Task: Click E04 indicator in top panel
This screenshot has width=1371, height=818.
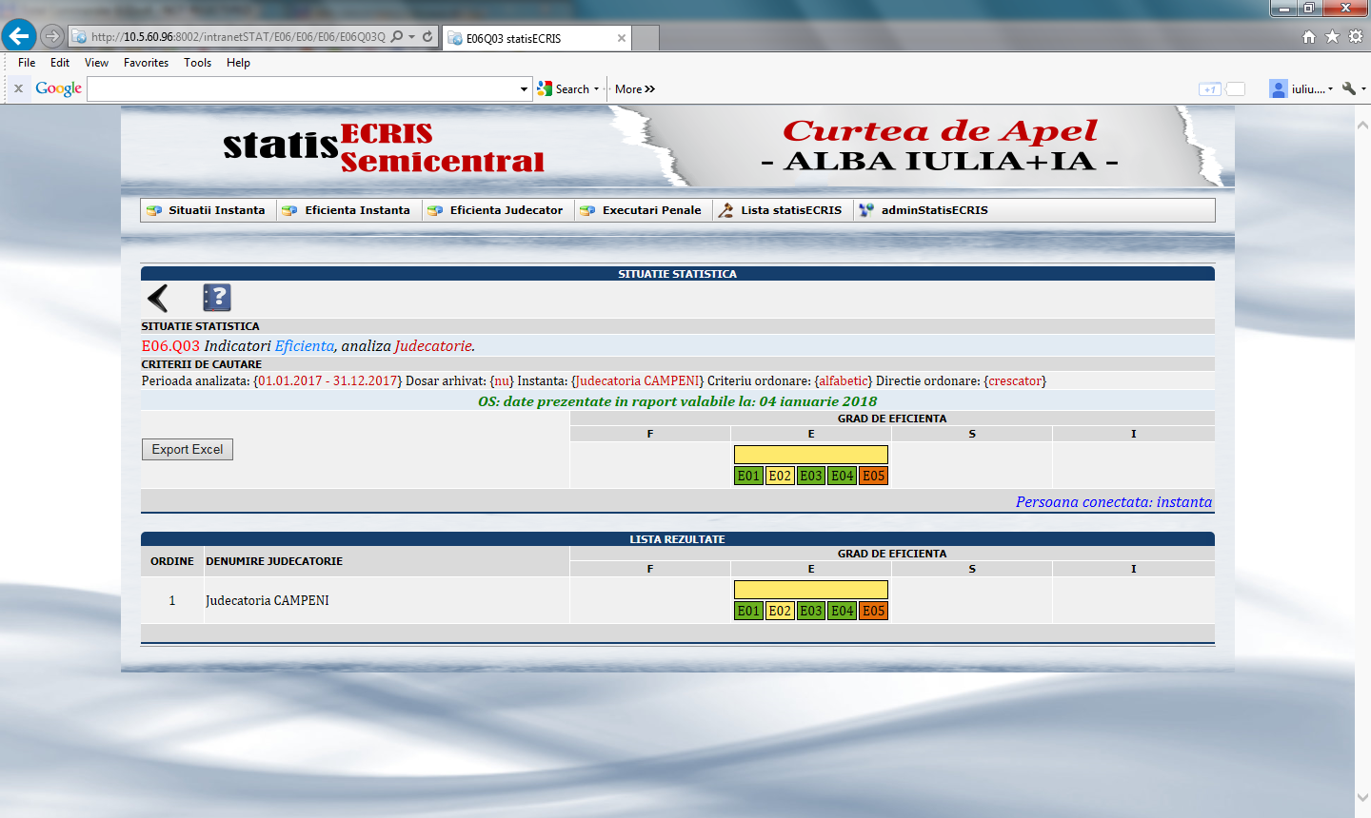Action: tap(843, 476)
